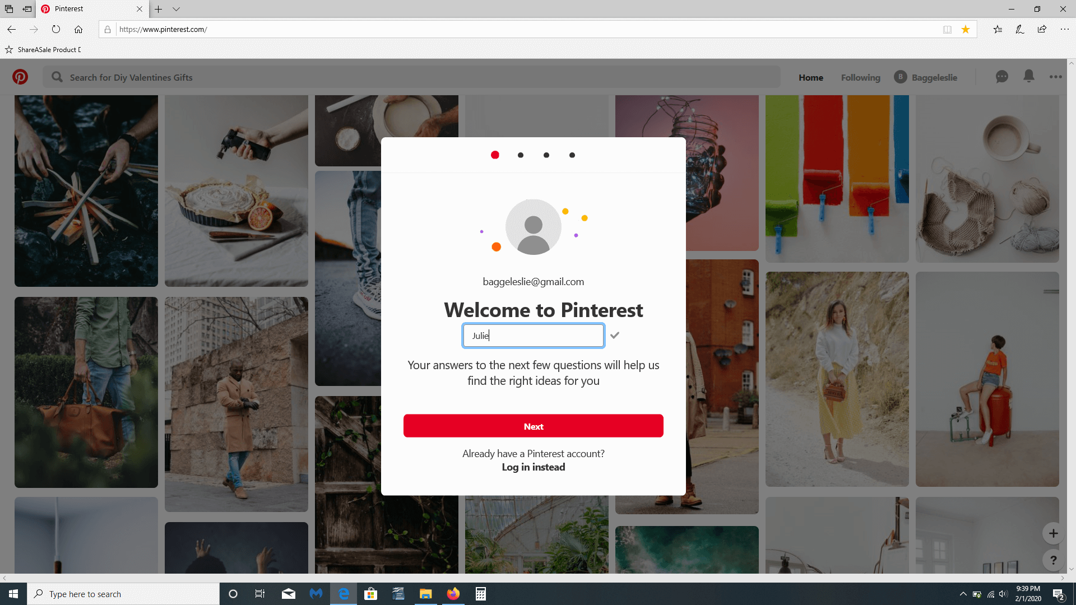Open the messages speech bubble icon
The height and width of the screenshot is (605, 1076).
pyautogui.click(x=1002, y=77)
